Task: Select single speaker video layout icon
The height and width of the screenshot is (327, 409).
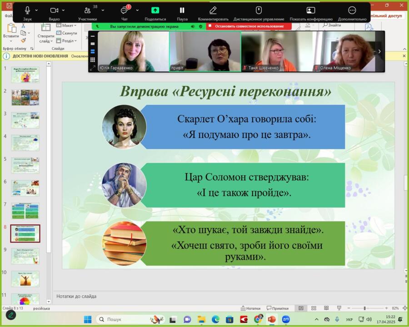Action: 93,44
